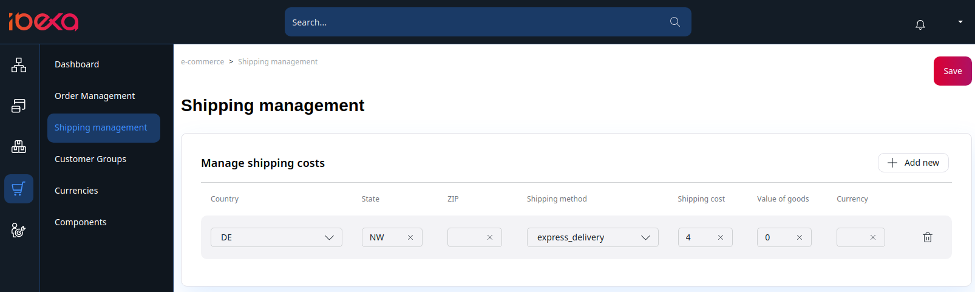
Task: Click the Shipping management breadcrumb
Action: pyautogui.click(x=277, y=62)
